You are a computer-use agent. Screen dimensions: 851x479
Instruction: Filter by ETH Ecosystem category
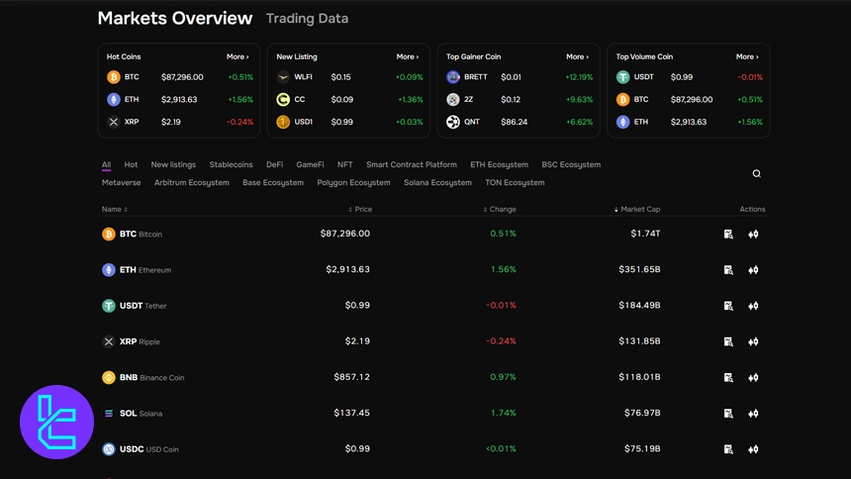[500, 164]
